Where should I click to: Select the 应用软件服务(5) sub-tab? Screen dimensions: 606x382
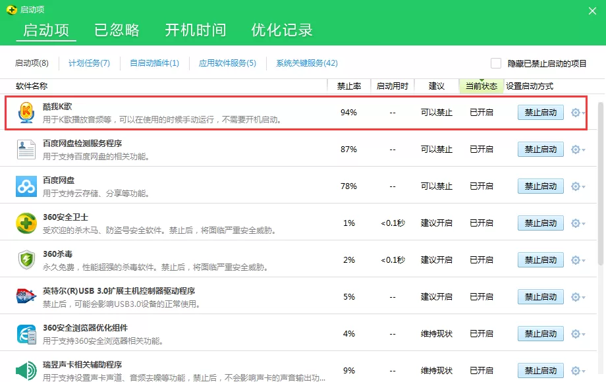(x=228, y=63)
